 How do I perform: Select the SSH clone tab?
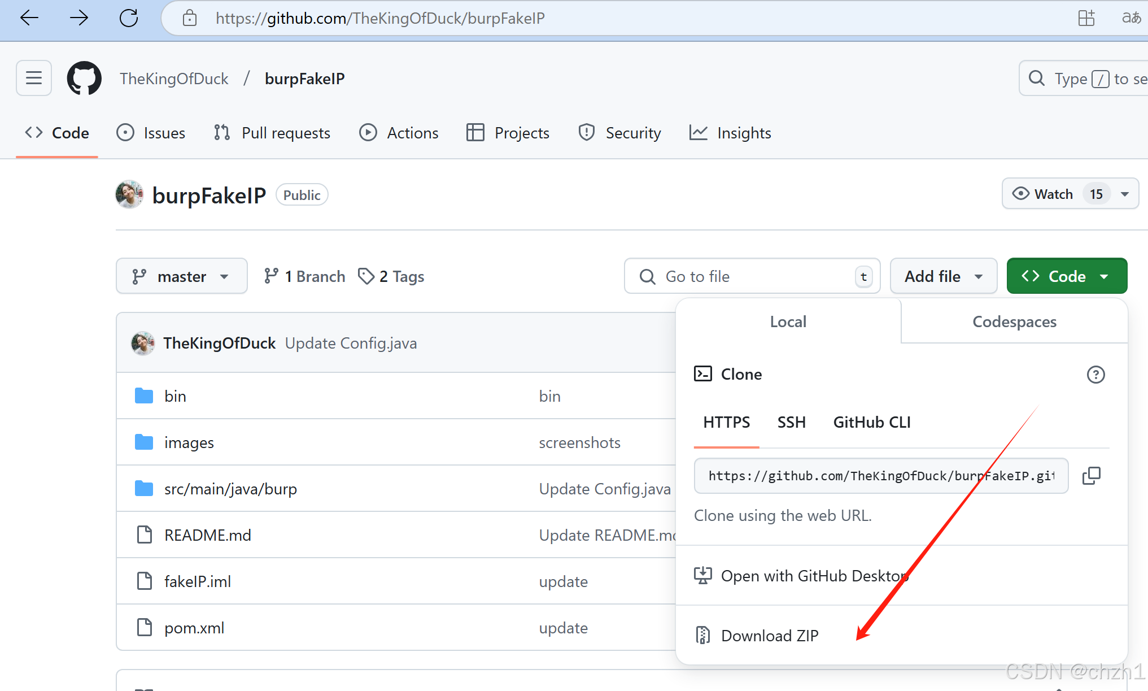pyautogui.click(x=791, y=422)
